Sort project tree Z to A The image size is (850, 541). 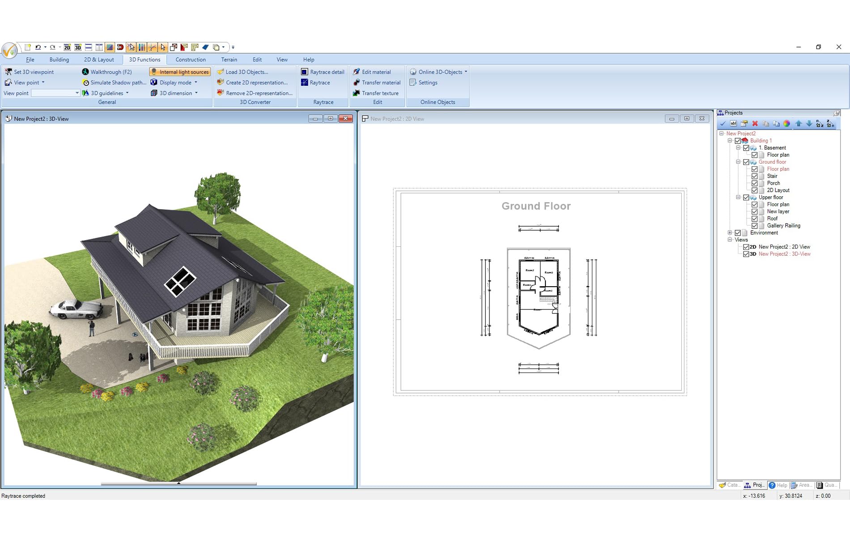point(831,124)
